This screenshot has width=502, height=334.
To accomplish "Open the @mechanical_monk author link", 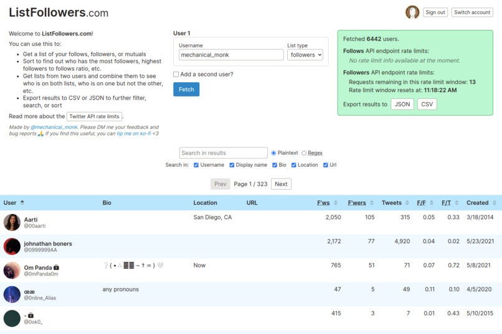I will 54,127.
